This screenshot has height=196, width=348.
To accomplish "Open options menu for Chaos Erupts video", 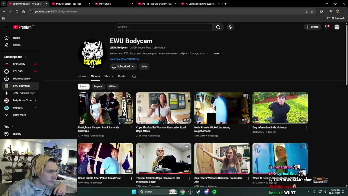I will pyautogui.click(x=132, y=179).
